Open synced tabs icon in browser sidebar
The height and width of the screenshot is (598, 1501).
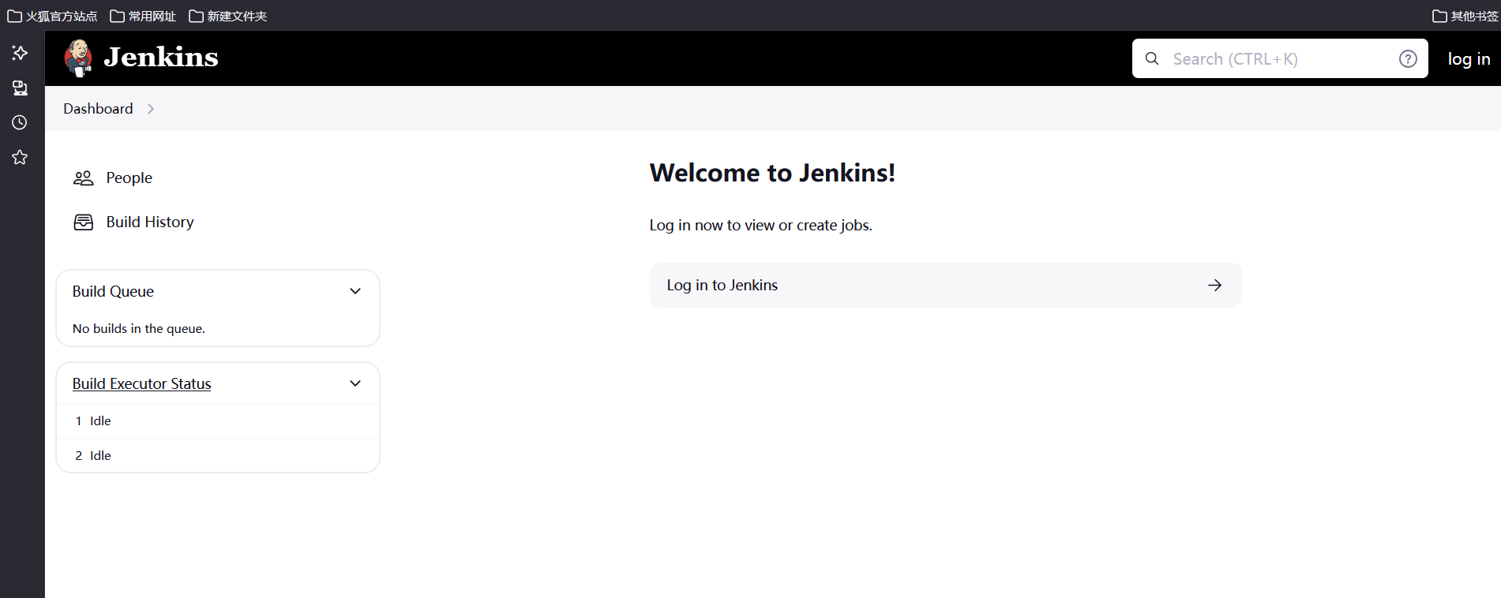click(x=20, y=88)
